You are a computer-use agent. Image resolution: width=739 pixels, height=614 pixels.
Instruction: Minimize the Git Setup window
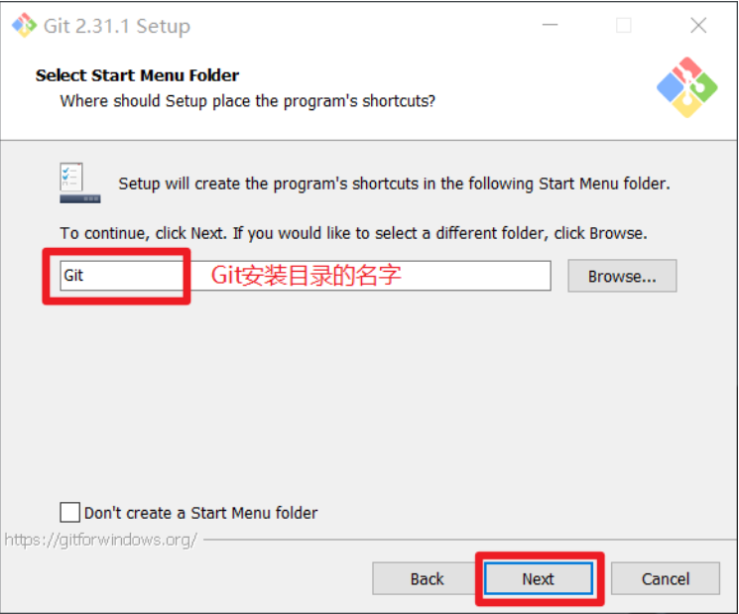click(550, 25)
